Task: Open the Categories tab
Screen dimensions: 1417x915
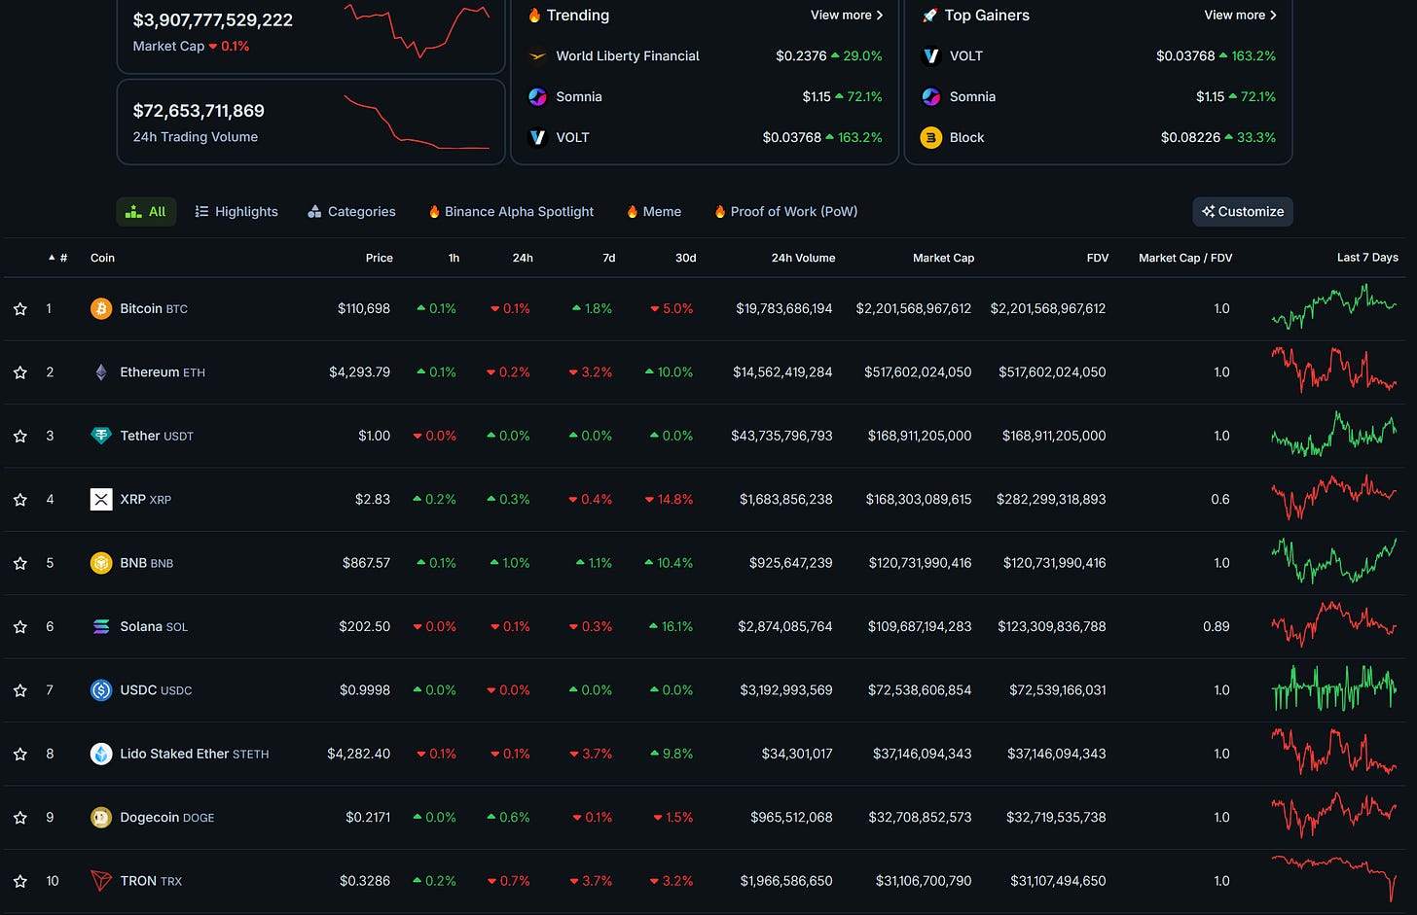Action: click(x=351, y=212)
